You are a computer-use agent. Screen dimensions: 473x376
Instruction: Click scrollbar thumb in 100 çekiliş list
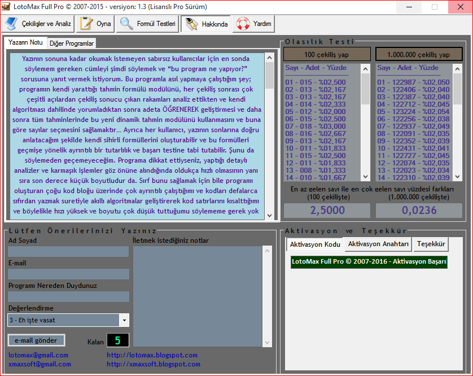click(365, 89)
